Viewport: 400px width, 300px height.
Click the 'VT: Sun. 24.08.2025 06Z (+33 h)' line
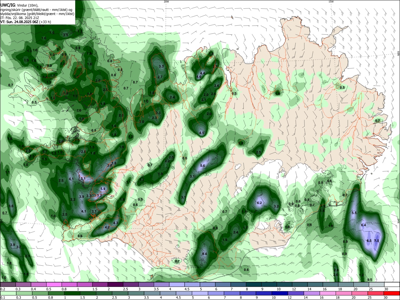coord(26,22)
